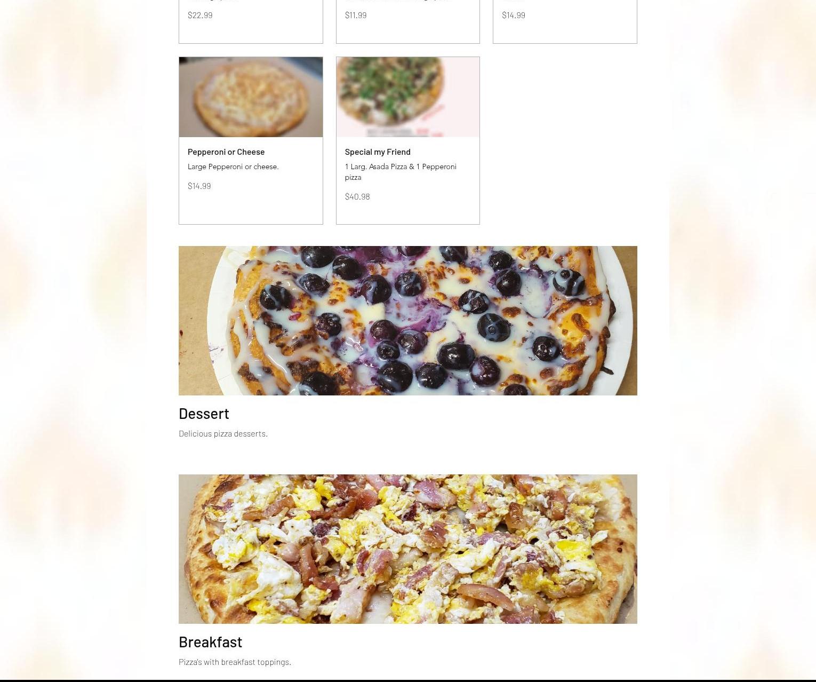816x682 pixels.
Task: Select the Pepperoni or Cheese item title
Action: tap(226, 152)
